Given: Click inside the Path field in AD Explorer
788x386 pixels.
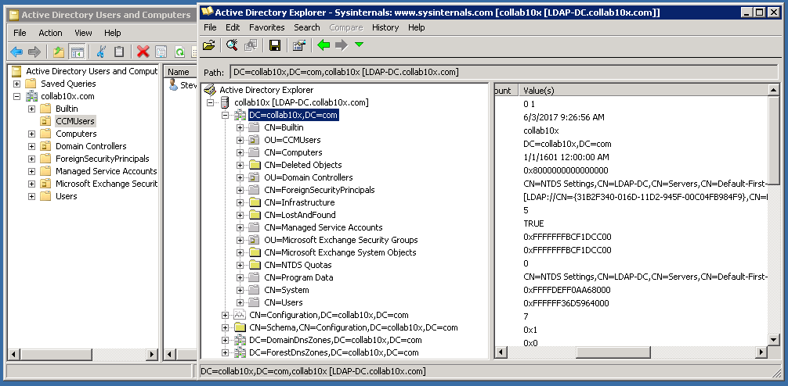Looking at the screenshot, I should (503, 72).
